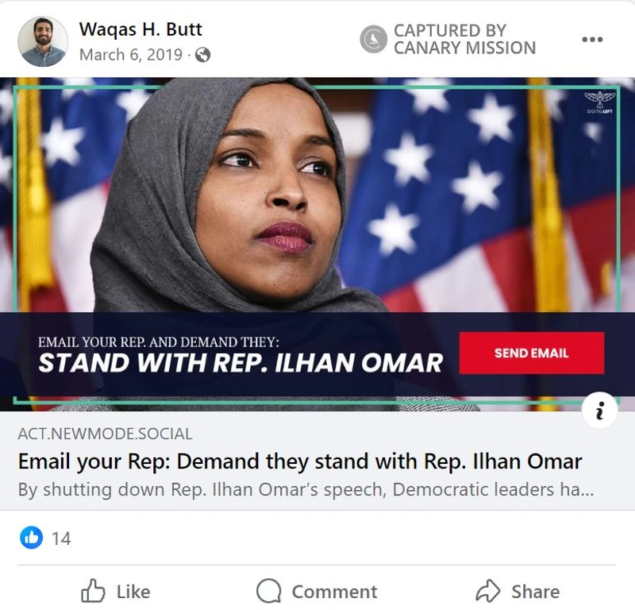The image size is (635, 610).
Task: Click the Digital Left logo in image corner
Action: (x=600, y=102)
